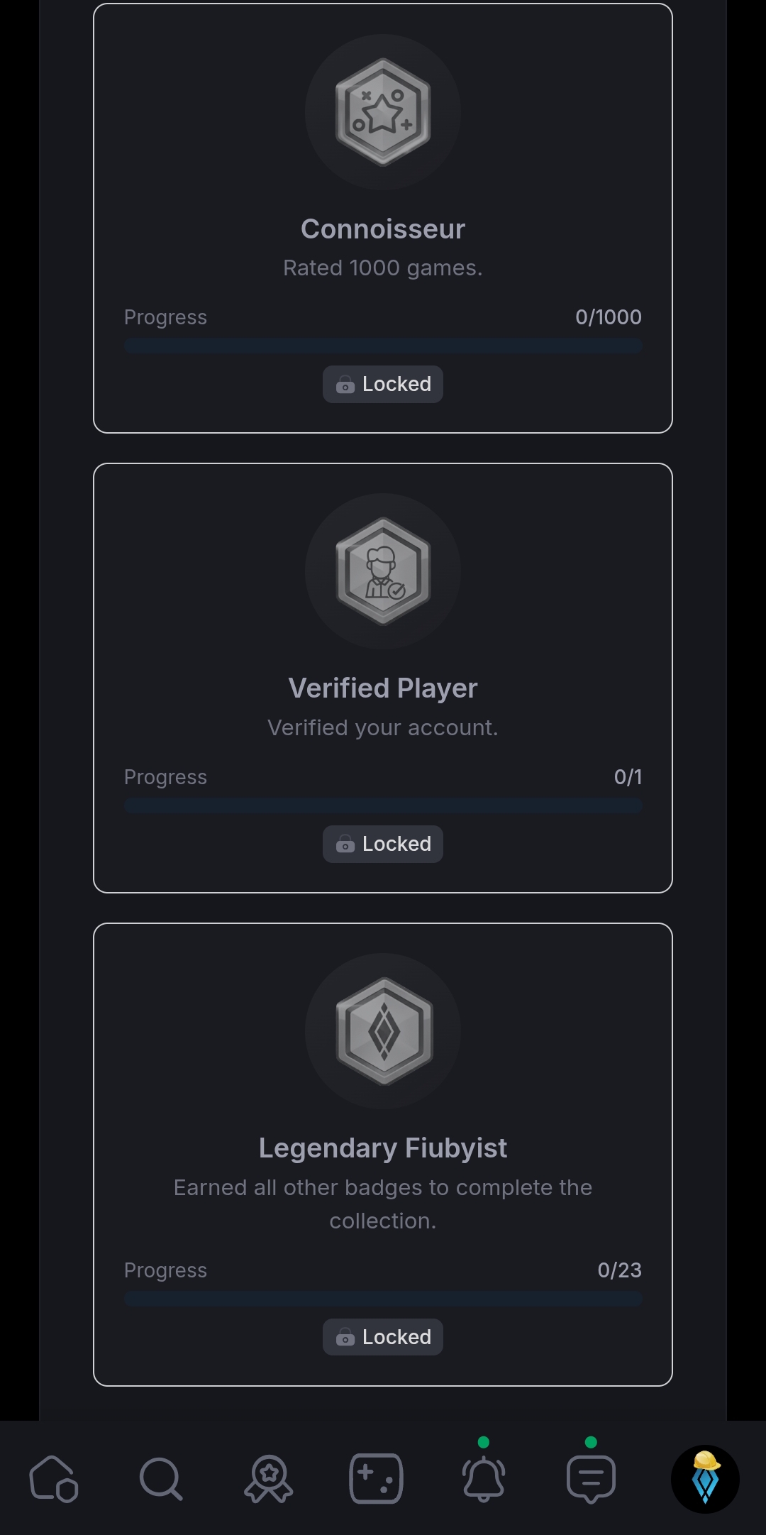Image resolution: width=766 pixels, height=1535 pixels.
Task: Open the badges ribbon icon
Action: click(269, 1479)
